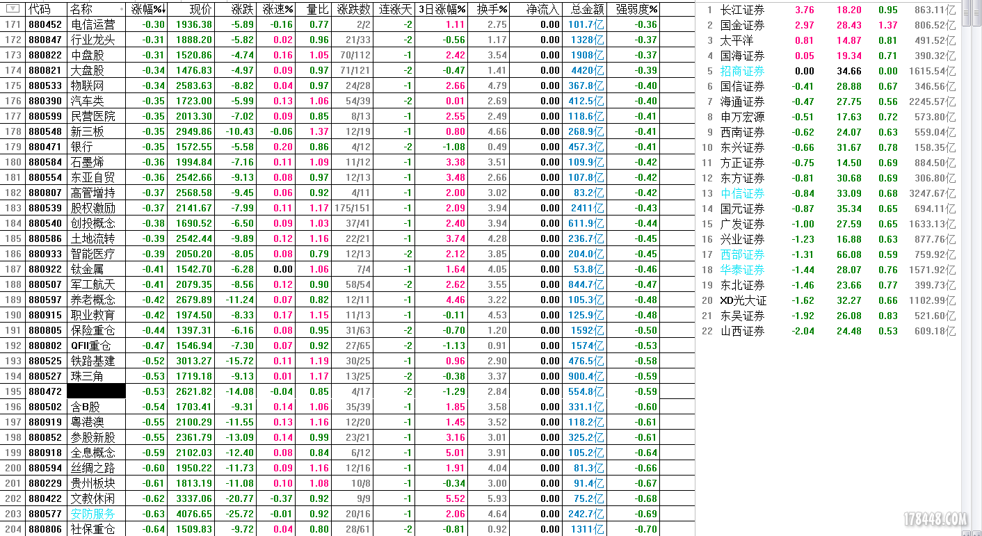Select the 电信运营 sector row
The height and width of the screenshot is (536, 982).
348,24
